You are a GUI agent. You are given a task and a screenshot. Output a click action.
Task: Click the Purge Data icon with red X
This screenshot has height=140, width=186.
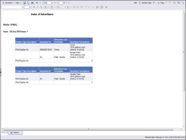[x=154, y=3]
